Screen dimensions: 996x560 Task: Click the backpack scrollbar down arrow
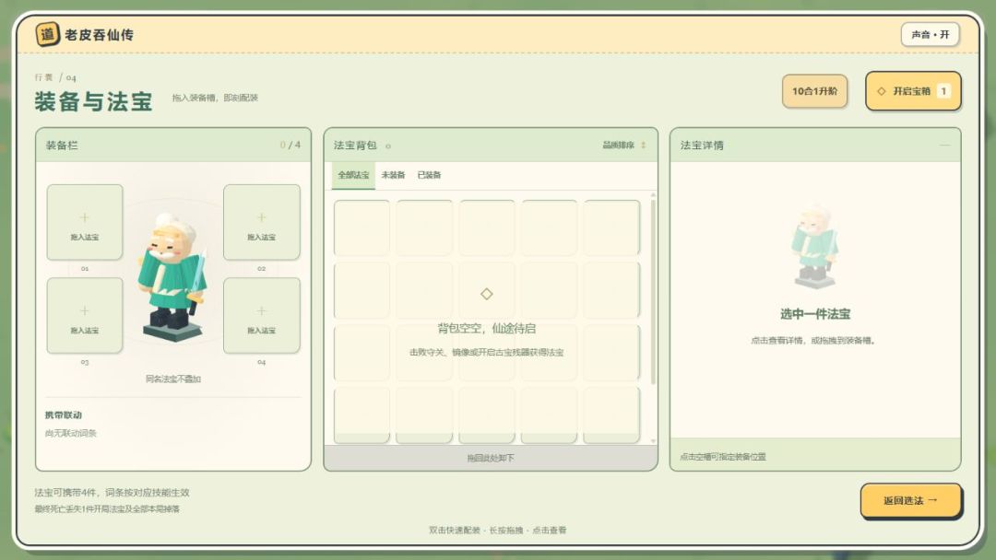pos(653,440)
